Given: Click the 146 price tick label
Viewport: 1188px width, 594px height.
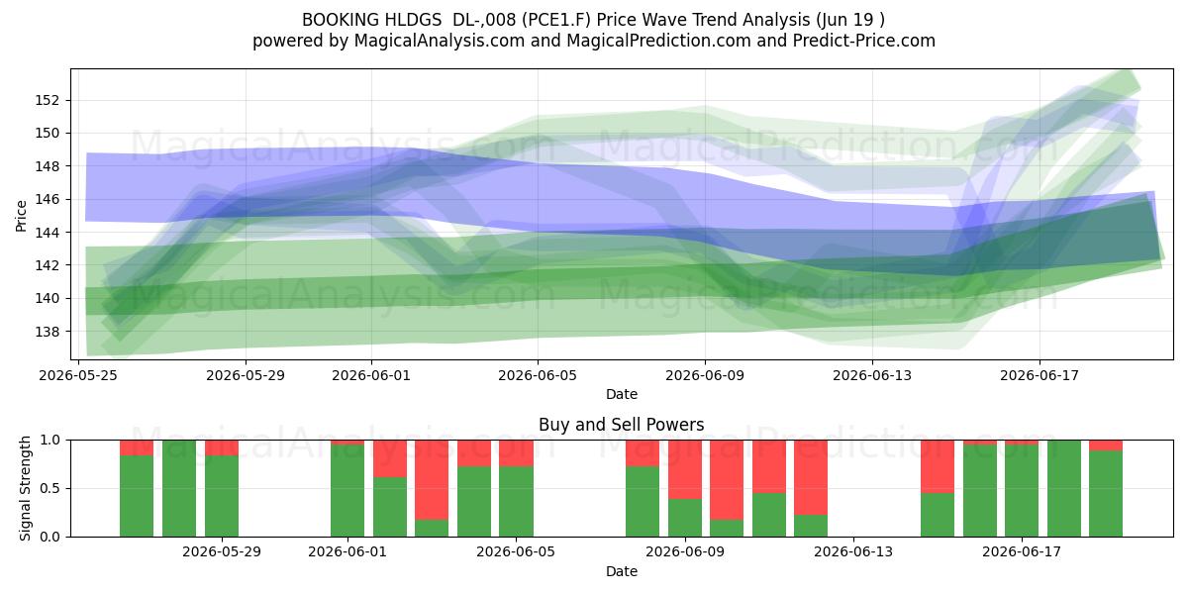Looking at the screenshot, I should click(49, 199).
